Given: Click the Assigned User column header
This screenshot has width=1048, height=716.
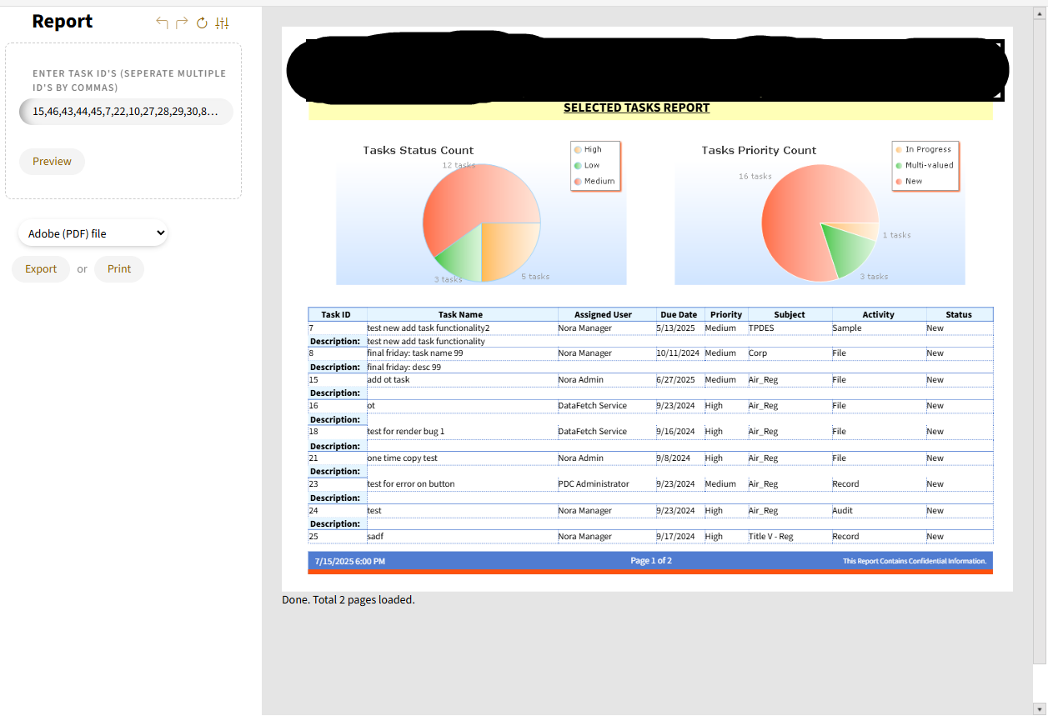Looking at the screenshot, I should pyautogui.click(x=603, y=314).
